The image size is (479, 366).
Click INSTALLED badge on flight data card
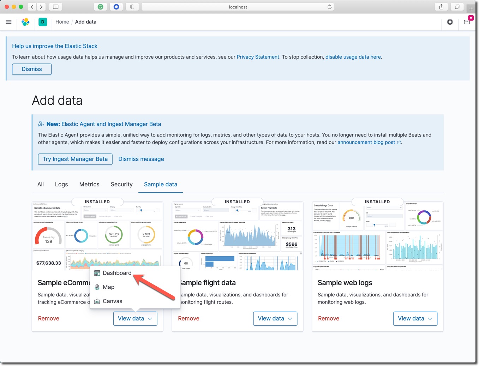(x=237, y=202)
